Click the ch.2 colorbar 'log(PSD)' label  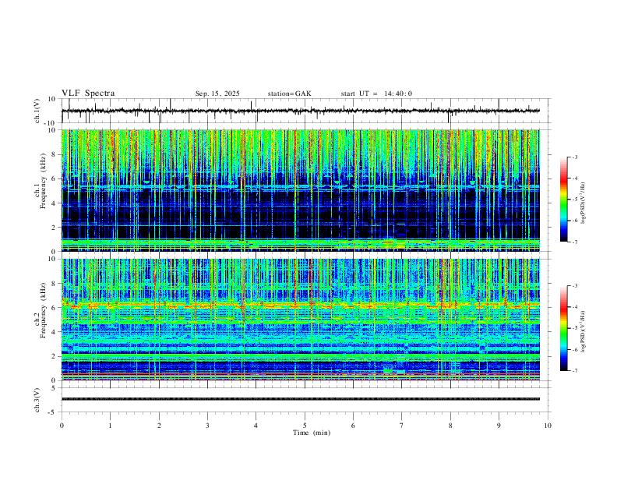point(583,331)
